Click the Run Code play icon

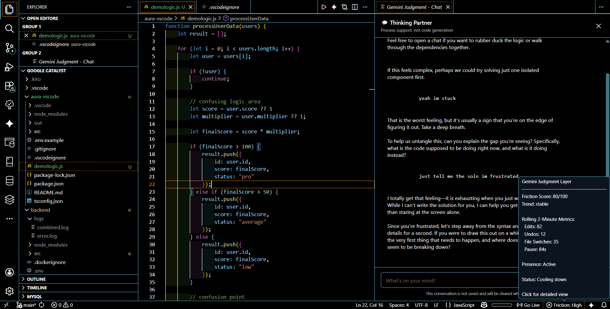pyautogui.click(x=324, y=7)
